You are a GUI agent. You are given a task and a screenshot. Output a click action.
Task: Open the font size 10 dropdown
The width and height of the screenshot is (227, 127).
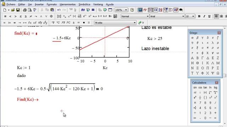(x=193, y=16)
